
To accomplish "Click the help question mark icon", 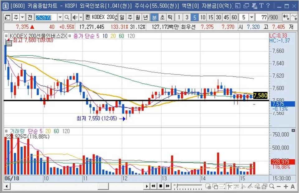I will 268,5.
